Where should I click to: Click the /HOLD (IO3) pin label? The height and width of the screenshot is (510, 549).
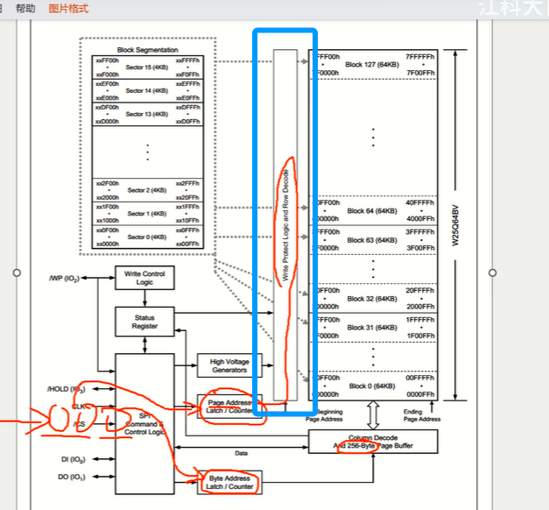click(67, 389)
